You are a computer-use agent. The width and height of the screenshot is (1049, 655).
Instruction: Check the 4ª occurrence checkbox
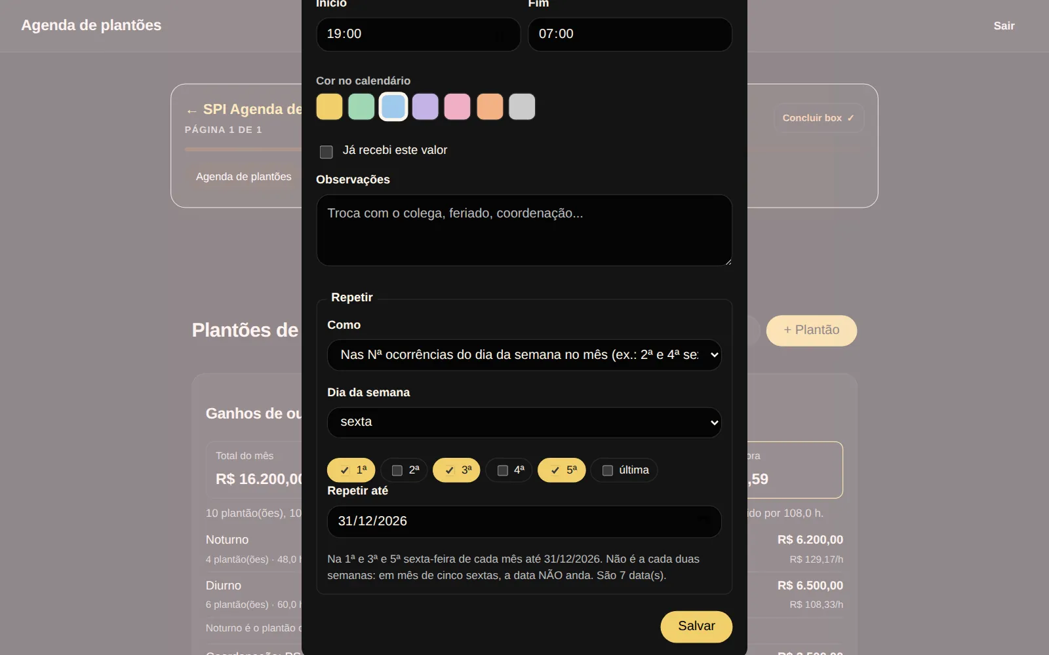pos(503,470)
